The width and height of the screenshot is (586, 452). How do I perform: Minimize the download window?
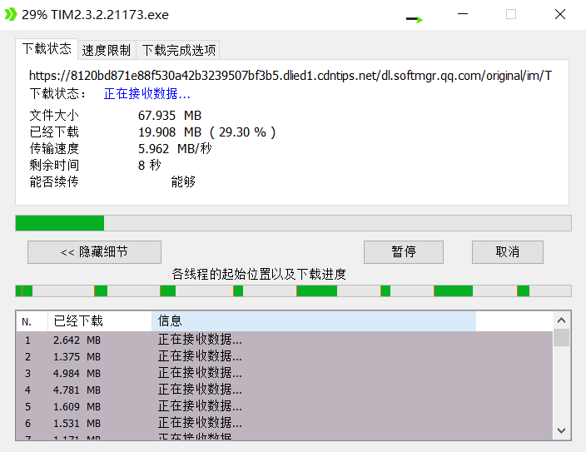click(463, 14)
